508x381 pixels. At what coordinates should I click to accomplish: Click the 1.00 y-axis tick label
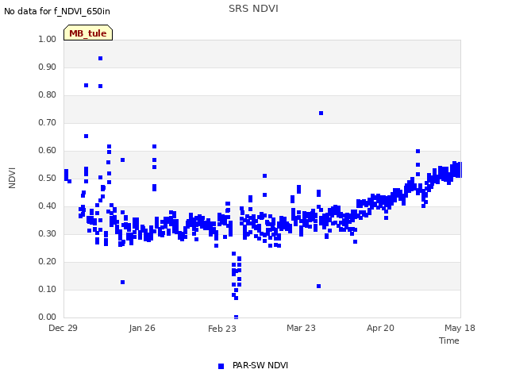pos(48,39)
